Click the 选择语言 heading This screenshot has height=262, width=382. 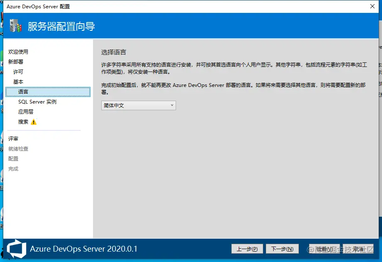[113, 52]
